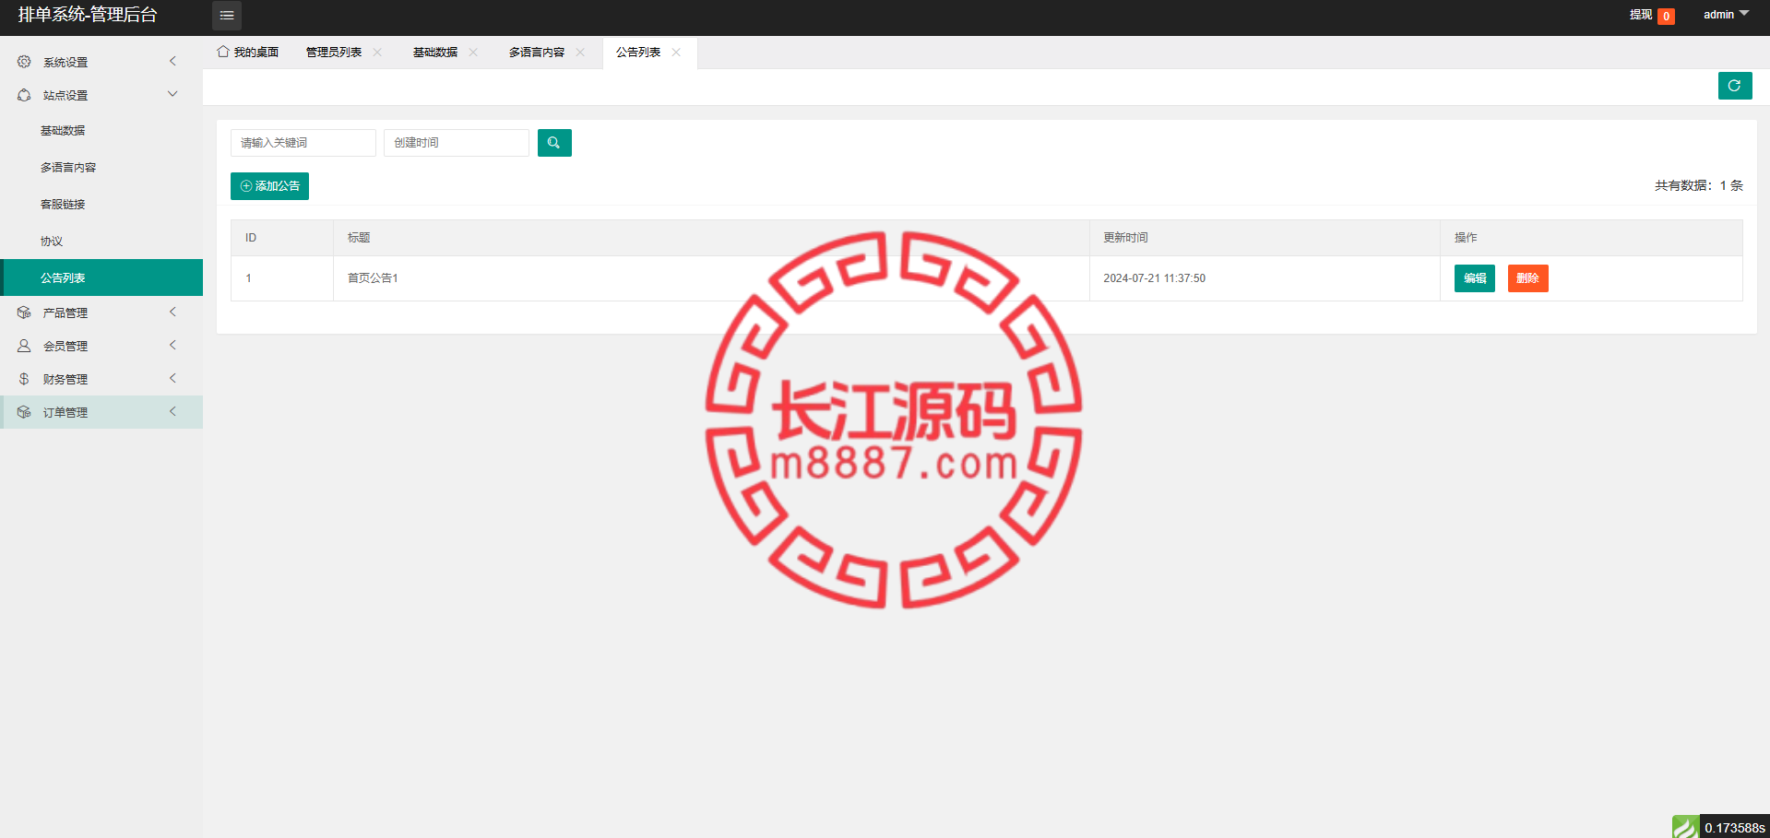Open 客服链接 in the sidebar
Viewport: 1770px width, 838px height.
pos(101,205)
